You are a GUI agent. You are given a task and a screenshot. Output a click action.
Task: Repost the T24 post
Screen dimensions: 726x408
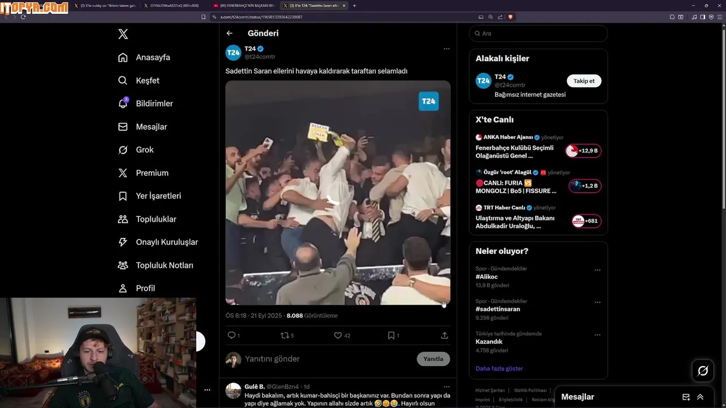[x=285, y=335]
